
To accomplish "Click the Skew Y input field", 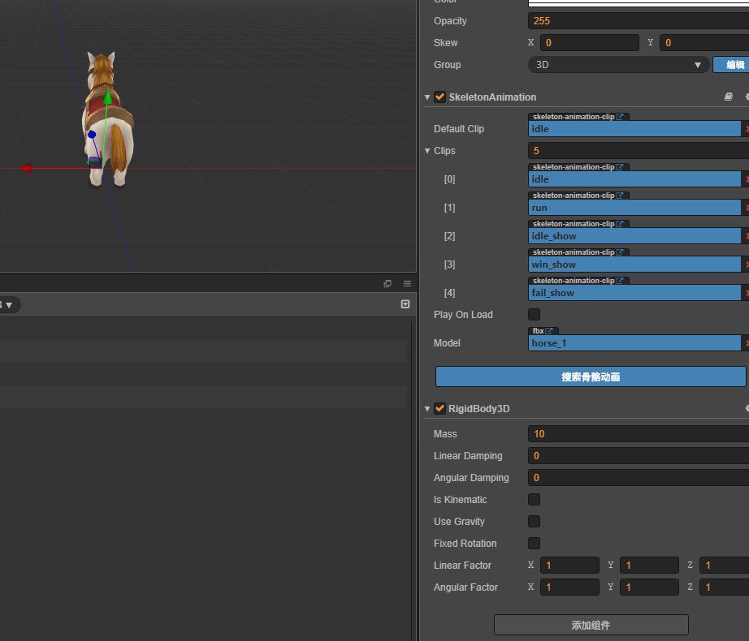I will pos(704,43).
